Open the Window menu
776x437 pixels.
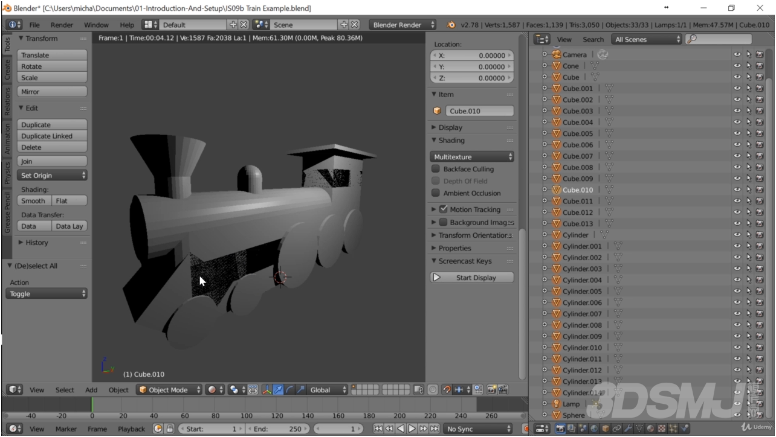[x=96, y=25]
